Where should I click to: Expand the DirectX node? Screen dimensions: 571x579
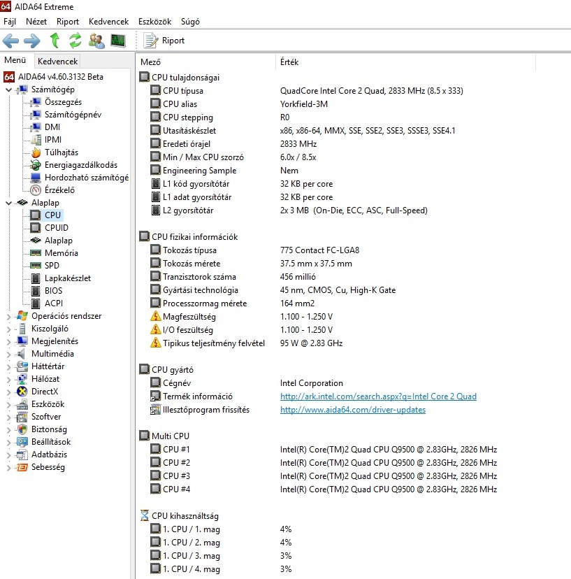8,392
